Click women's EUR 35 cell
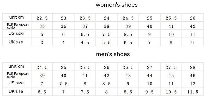206x98 pixels. tap(42, 26)
